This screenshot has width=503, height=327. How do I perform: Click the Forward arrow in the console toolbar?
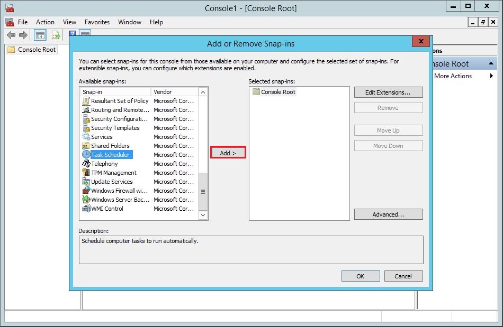click(23, 35)
